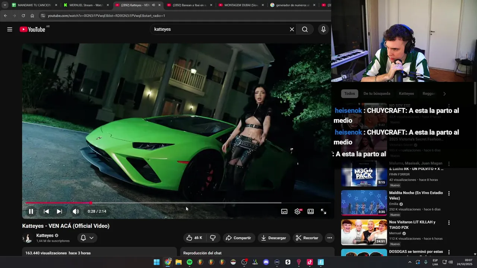477x268 pixels.
Task: Expand the notification bell dropdown
Action: (x=87, y=238)
